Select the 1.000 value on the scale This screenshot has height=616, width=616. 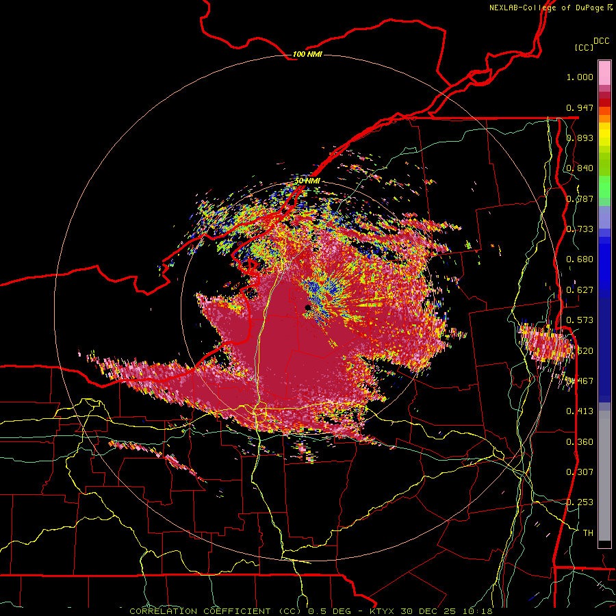coord(580,77)
